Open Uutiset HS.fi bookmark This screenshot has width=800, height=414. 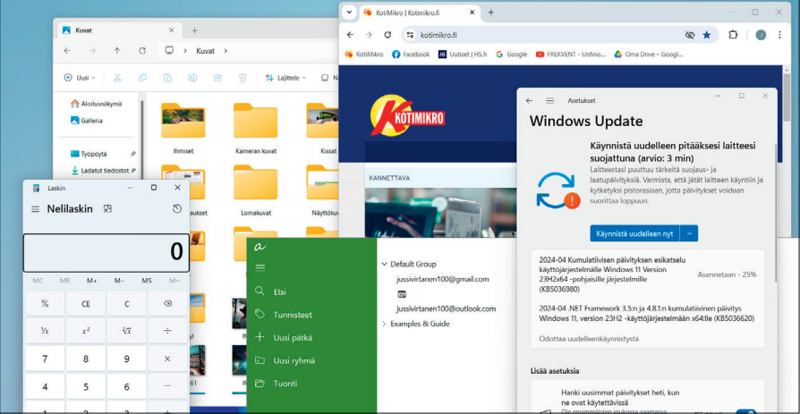click(x=463, y=54)
